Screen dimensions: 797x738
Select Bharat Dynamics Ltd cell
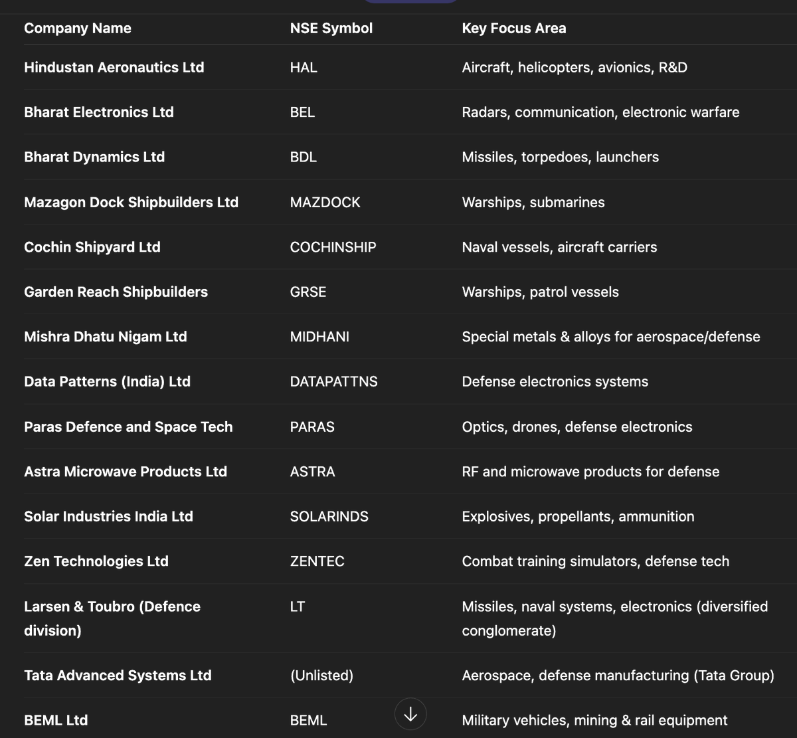tap(94, 157)
